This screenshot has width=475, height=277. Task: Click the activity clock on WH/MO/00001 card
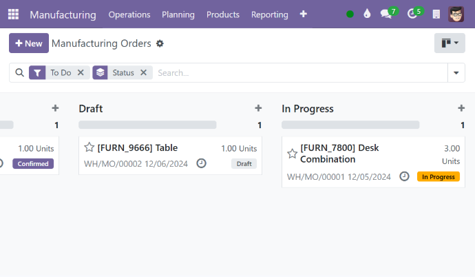tap(404, 176)
